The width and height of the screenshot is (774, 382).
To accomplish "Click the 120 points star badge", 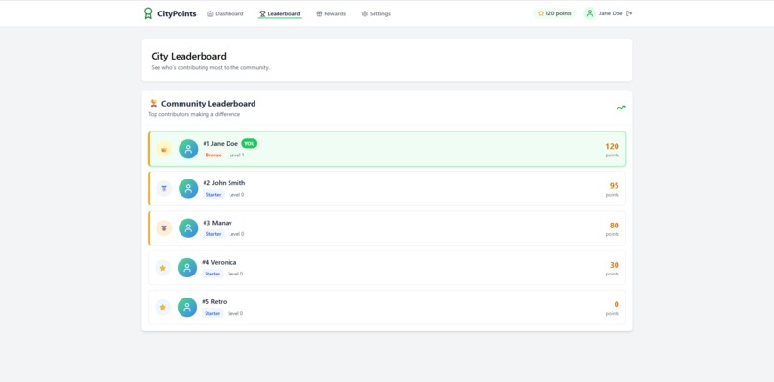I will point(554,13).
